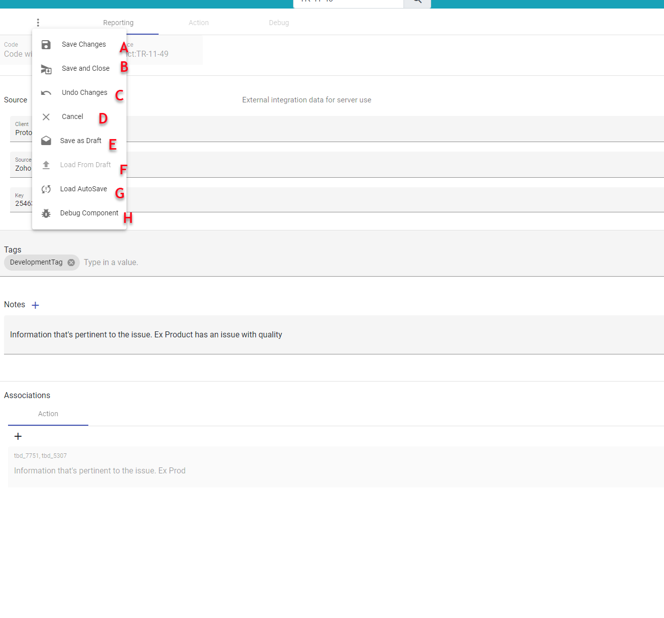
Task: Click the Undo Changes arrow icon
Action: (x=46, y=93)
